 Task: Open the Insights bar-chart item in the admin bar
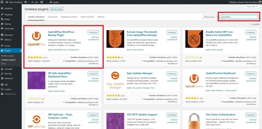(54, 2)
